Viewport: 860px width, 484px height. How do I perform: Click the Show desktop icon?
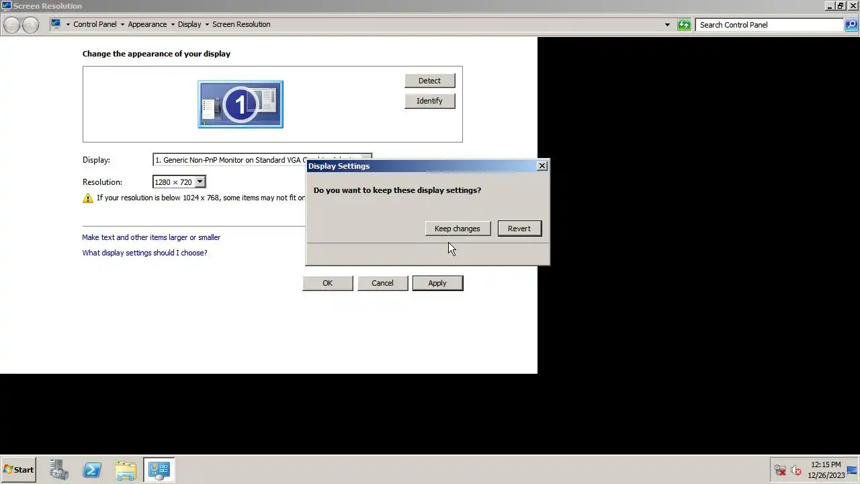coord(852,470)
